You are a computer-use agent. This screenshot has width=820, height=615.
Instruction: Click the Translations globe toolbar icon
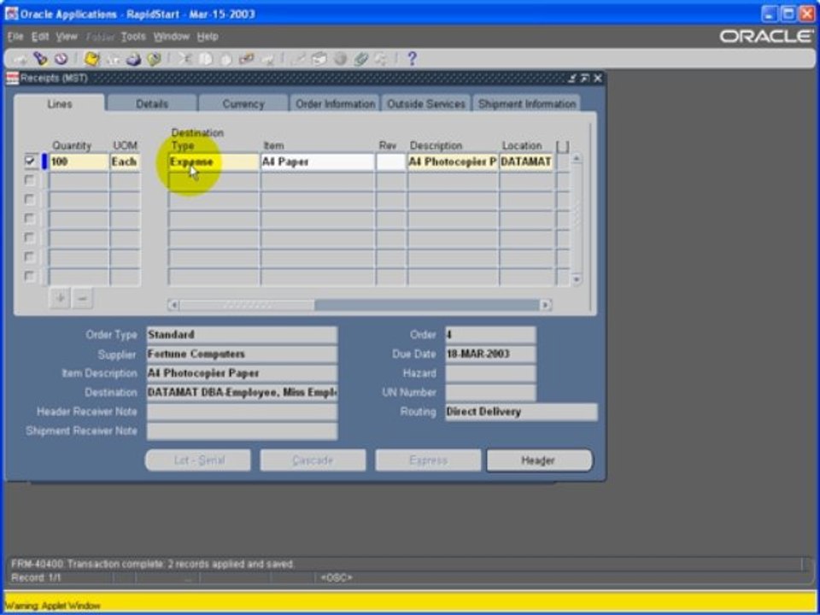coord(340,59)
